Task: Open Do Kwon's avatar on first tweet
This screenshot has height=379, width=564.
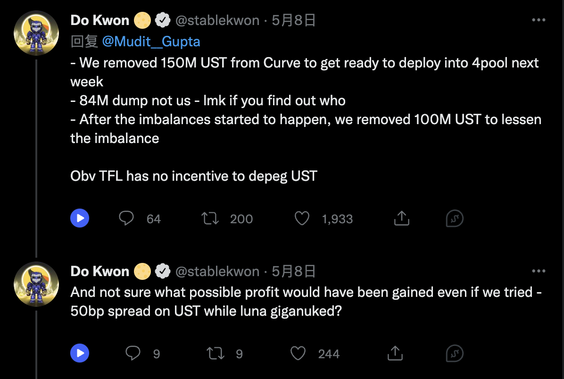Action: pos(36,33)
